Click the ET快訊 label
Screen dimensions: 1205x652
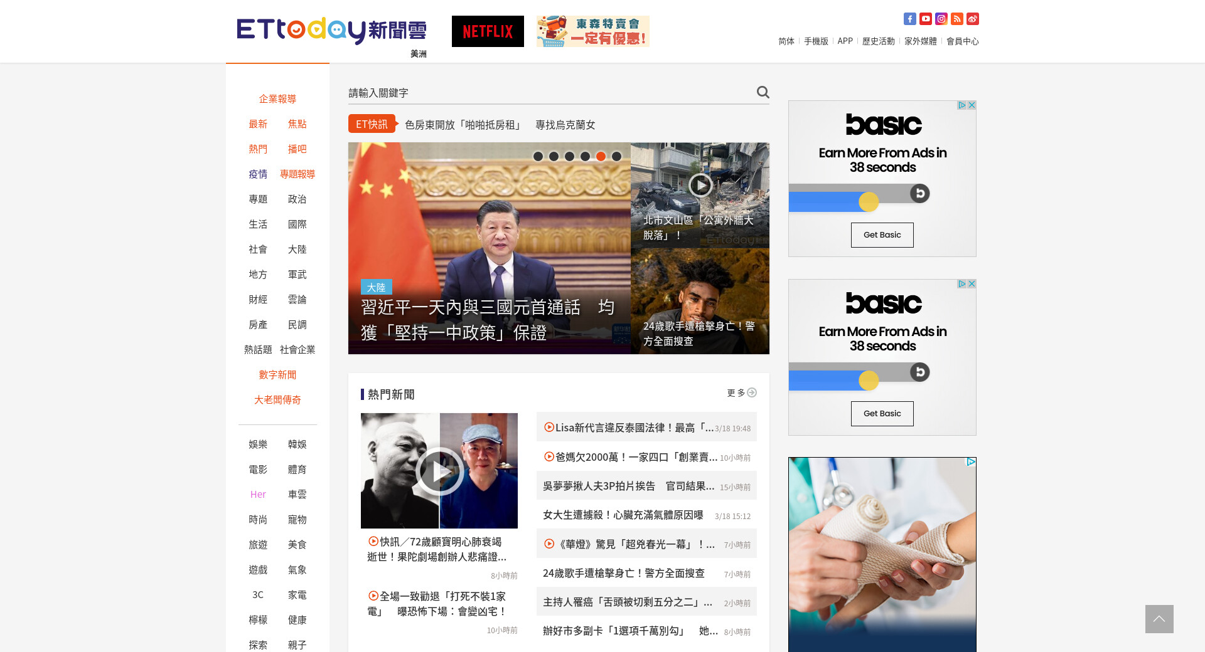click(372, 124)
